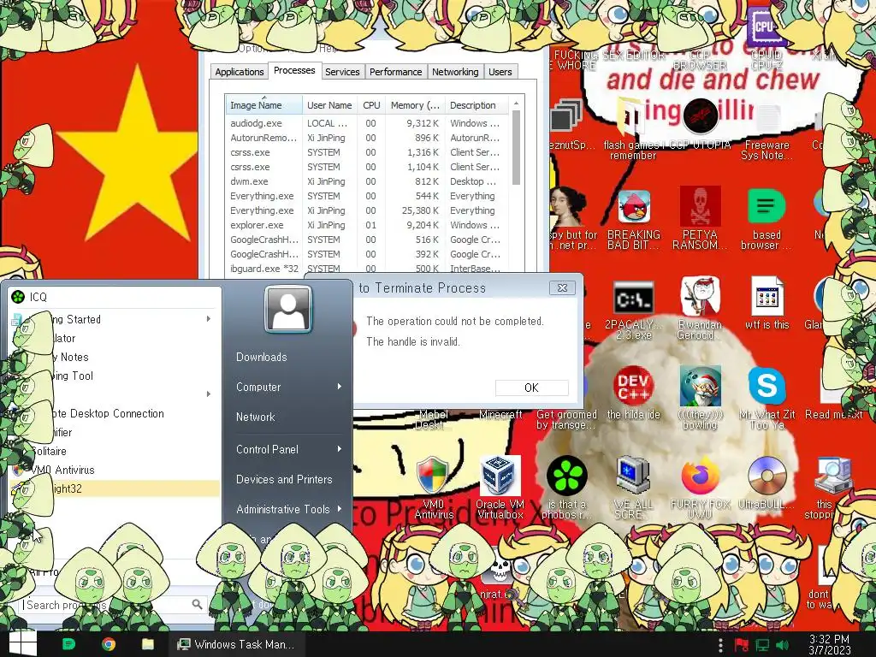Sort processes by CPU column header
876x657 pixels.
[x=371, y=105]
